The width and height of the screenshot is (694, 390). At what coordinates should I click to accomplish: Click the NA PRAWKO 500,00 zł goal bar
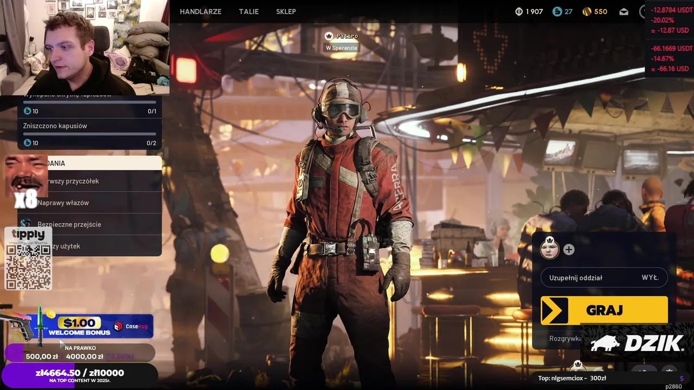tap(80, 353)
